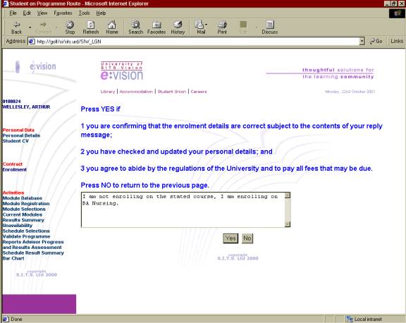Open the View menu

click(42, 13)
